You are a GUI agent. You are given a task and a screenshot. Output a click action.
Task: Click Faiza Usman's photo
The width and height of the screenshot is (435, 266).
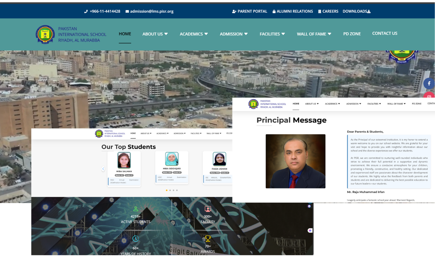click(220, 159)
